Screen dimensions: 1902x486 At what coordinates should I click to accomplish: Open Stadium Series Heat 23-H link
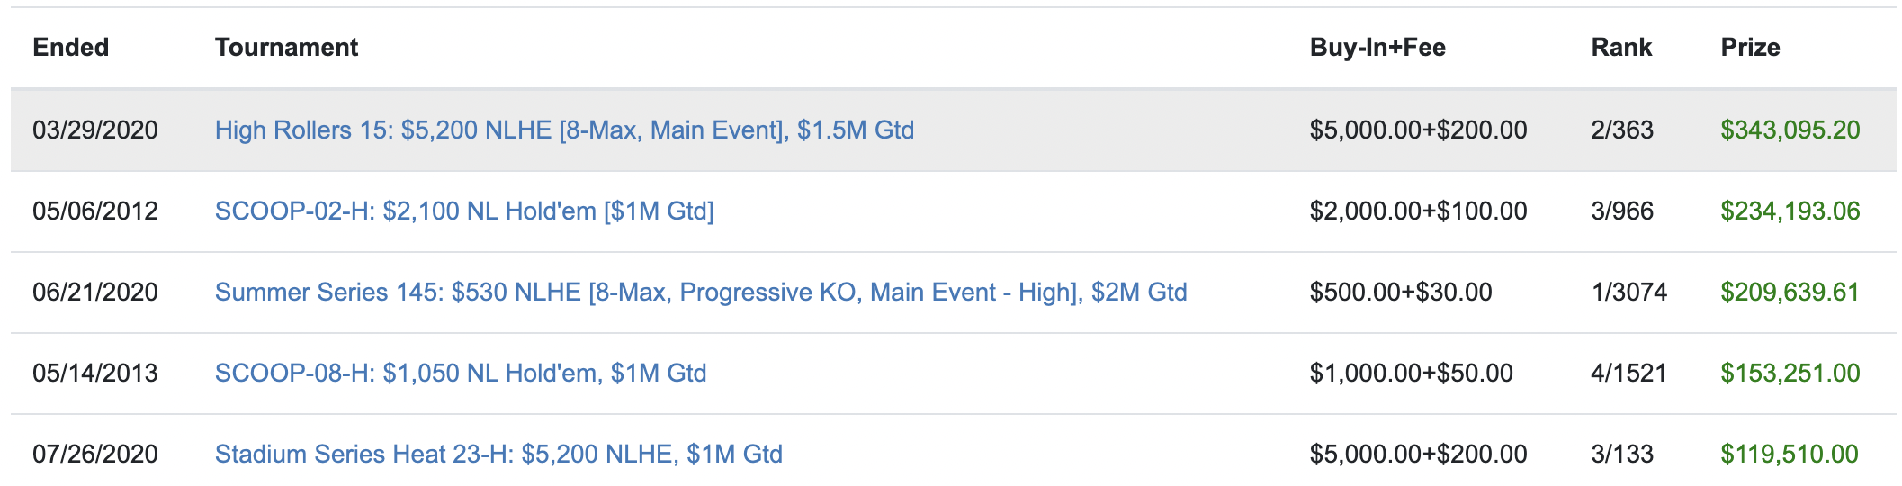tap(498, 454)
